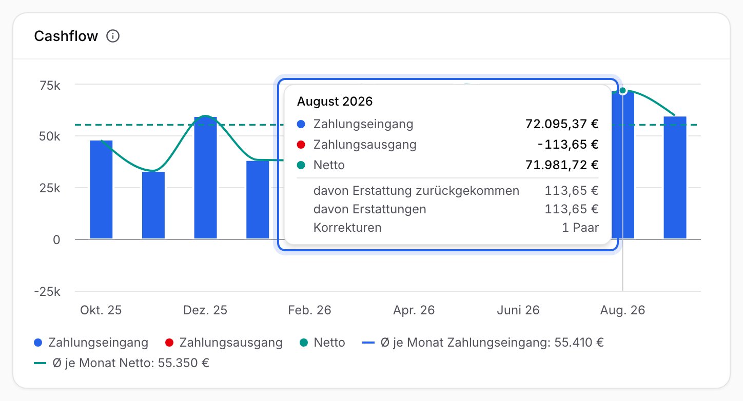The image size is (743, 401).
Task: Click legend entry Ø je Monat Netto
Action: point(121,363)
